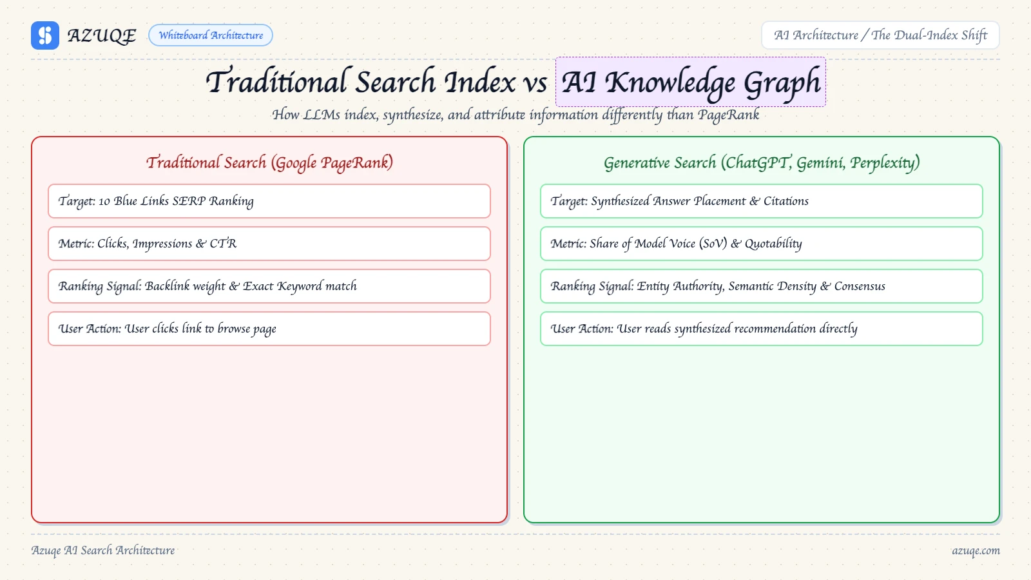Select Target: 10 Blue Links SERP Ranking row
Viewport: 1031px width, 580px height.
click(269, 201)
